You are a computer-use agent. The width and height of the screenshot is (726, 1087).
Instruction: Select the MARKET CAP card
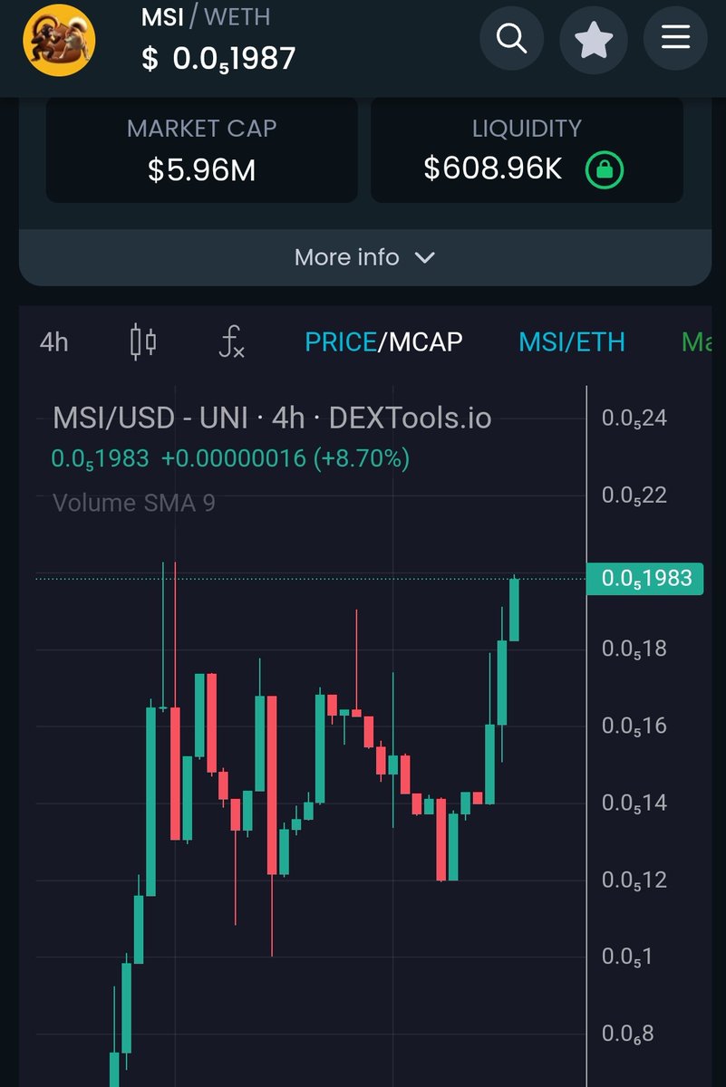201,150
